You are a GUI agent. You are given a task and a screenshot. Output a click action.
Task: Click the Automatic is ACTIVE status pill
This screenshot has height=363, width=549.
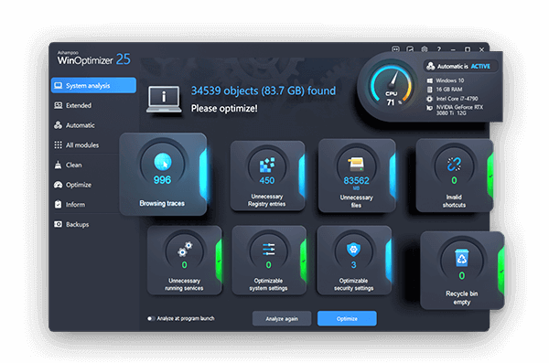pyautogui.click(x=460, y=66)
